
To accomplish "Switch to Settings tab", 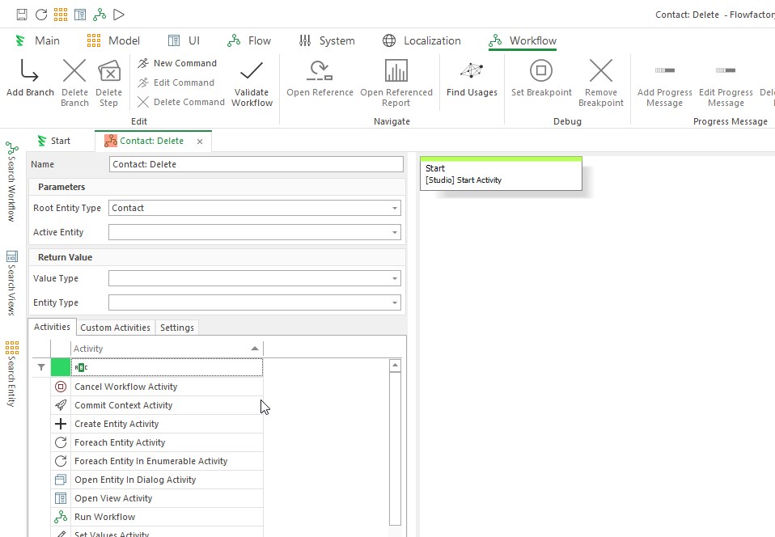I will (177, 328).
